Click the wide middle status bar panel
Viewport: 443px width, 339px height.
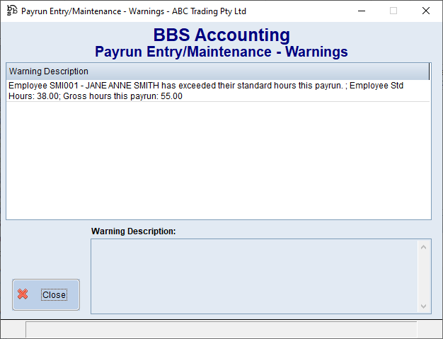point(221,330)
